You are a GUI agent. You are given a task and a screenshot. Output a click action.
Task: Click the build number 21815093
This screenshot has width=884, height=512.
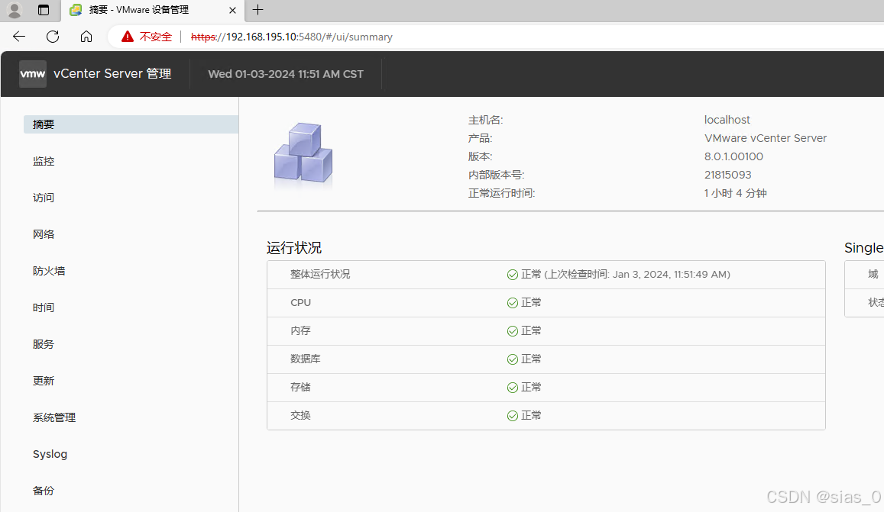(728, 175)
